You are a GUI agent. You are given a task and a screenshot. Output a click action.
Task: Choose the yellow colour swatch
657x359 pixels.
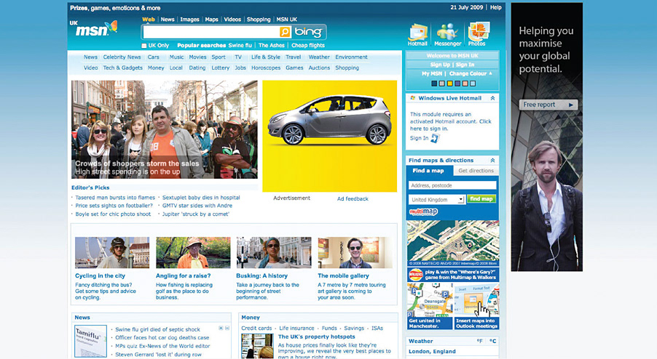point(449,83)
